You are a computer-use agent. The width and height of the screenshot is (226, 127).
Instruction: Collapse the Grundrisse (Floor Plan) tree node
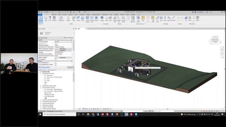click(x=41, y=74)
